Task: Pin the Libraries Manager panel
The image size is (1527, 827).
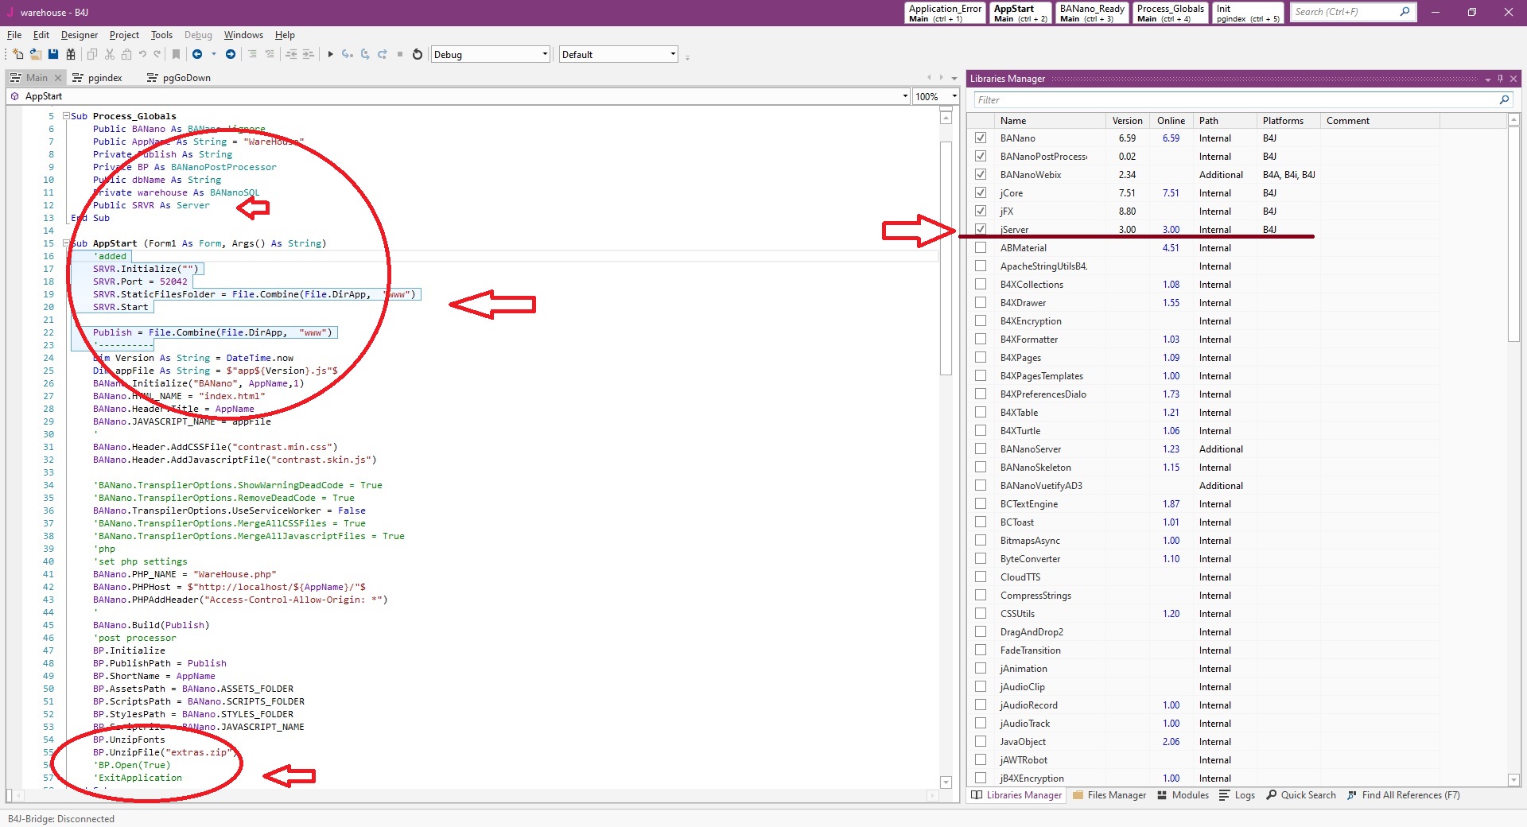Action: (1500, 78)
